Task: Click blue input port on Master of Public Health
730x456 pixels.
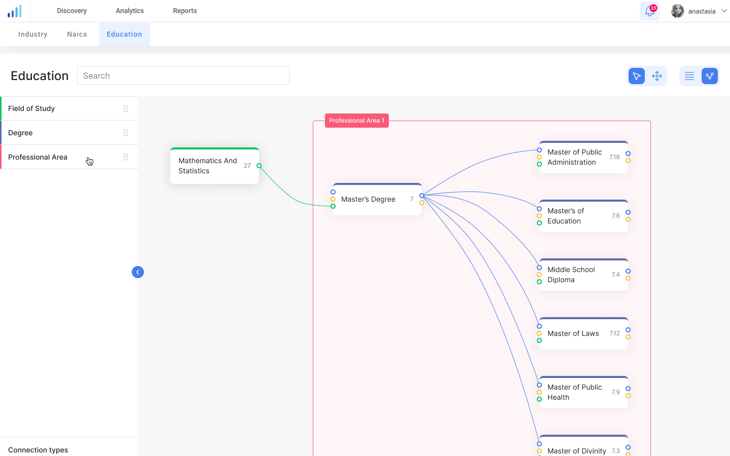Action: coord(539,385)
